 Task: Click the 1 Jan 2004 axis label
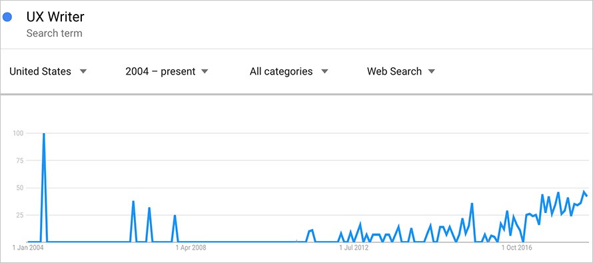click(28, 248)
